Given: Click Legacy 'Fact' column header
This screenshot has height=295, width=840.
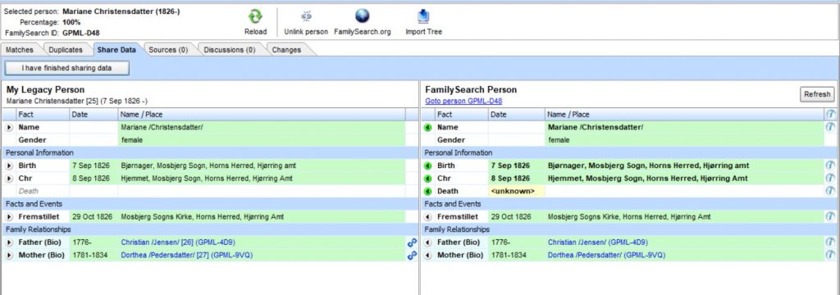Looking at the screenshot, I should [x=43, y=114].
